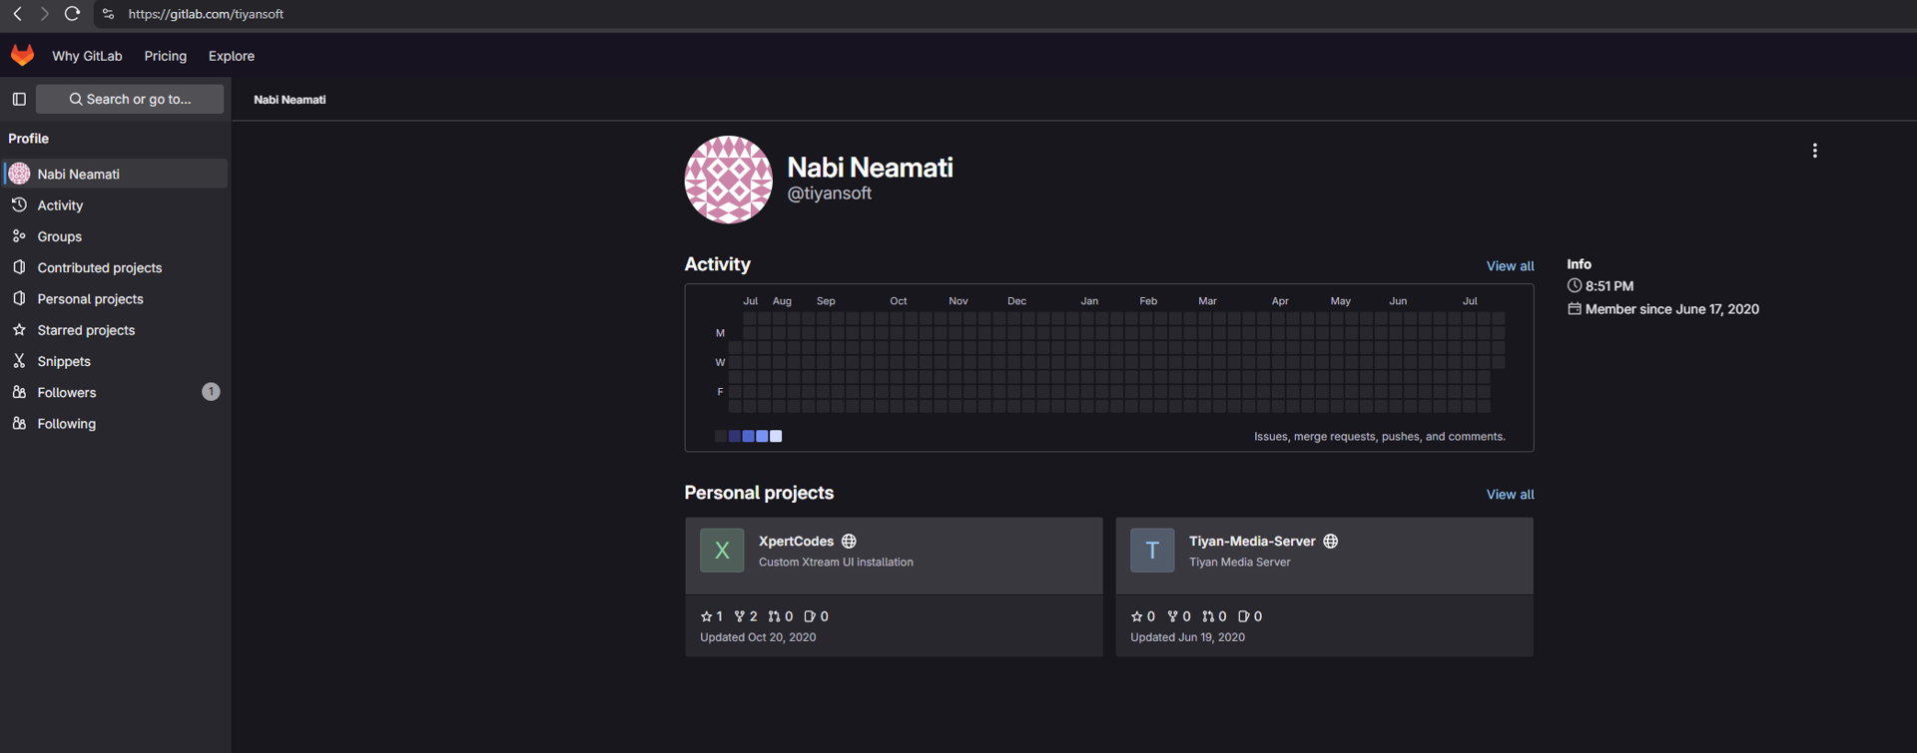Click the Followers count badge

[211, 392]
